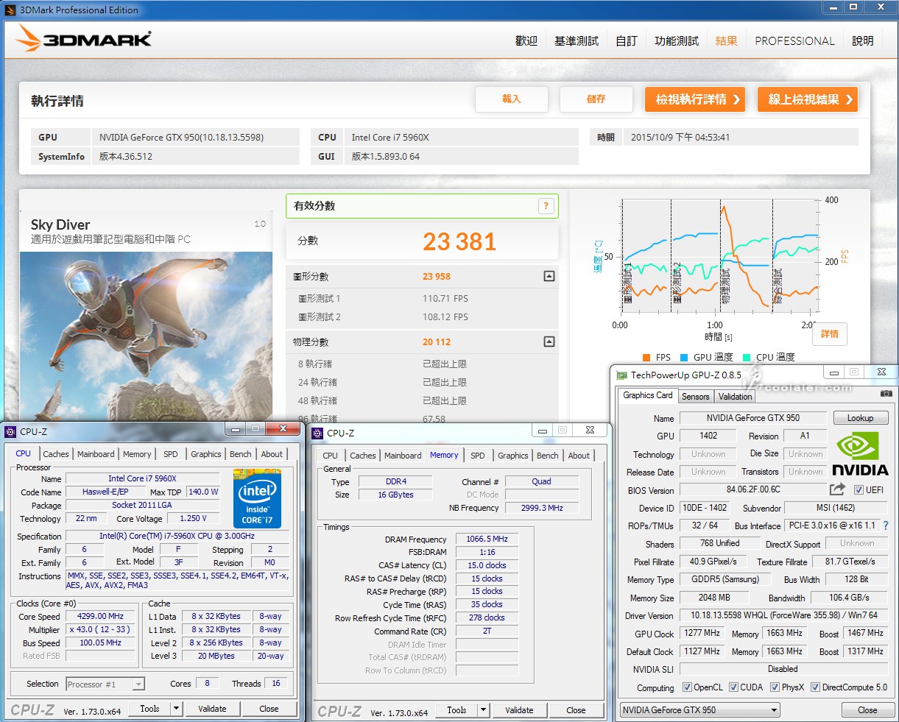The height and width of the screenshot is (722, 899).
Task: Click the FPS and temperature chart
Action: (719, 257)
